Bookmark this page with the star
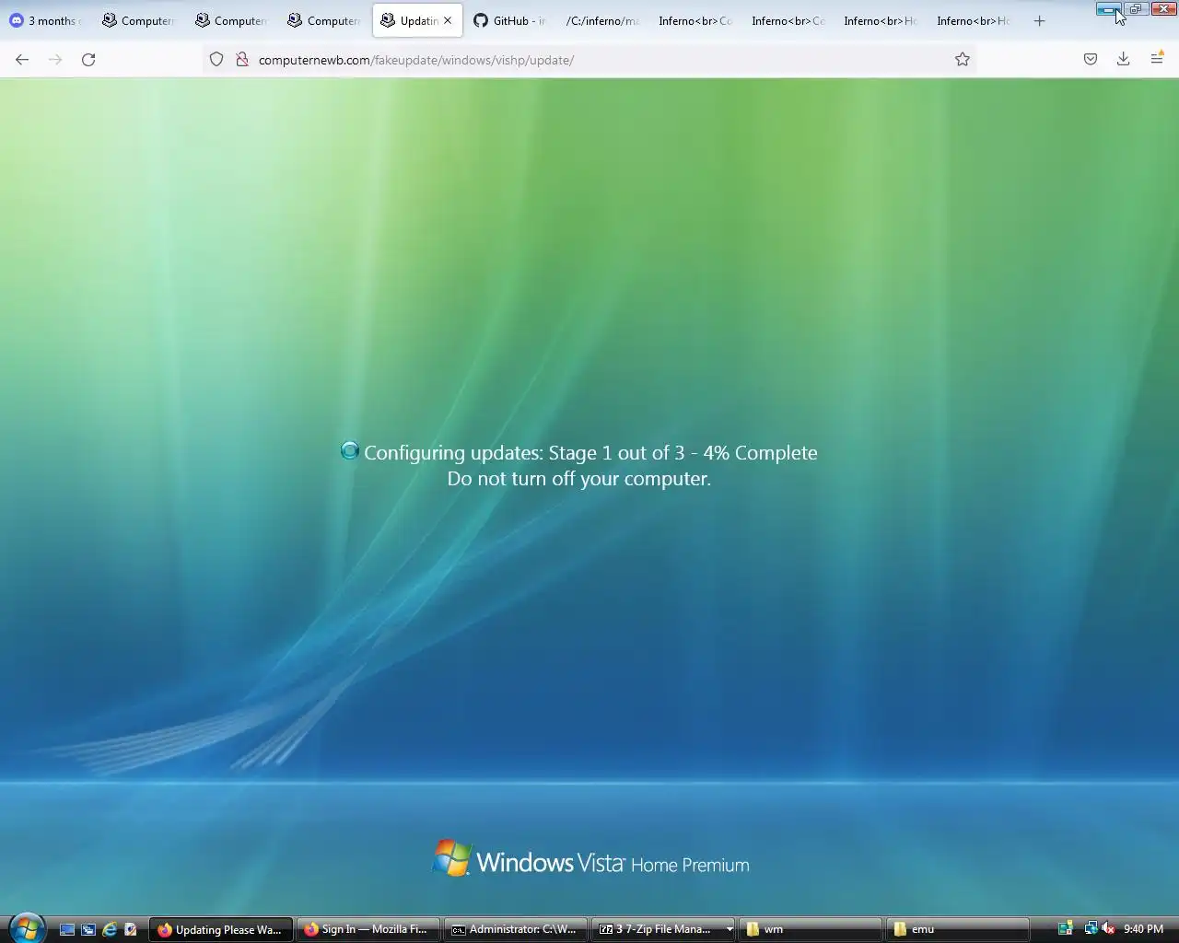Viewport: 1179px width, 943px height. click(x=963, y=60)
